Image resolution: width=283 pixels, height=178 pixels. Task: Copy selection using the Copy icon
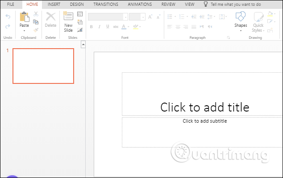36,22
